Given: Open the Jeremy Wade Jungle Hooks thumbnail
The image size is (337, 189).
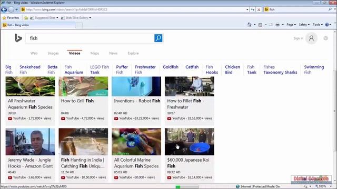Looking at the screenshot, I should (31, 142).
